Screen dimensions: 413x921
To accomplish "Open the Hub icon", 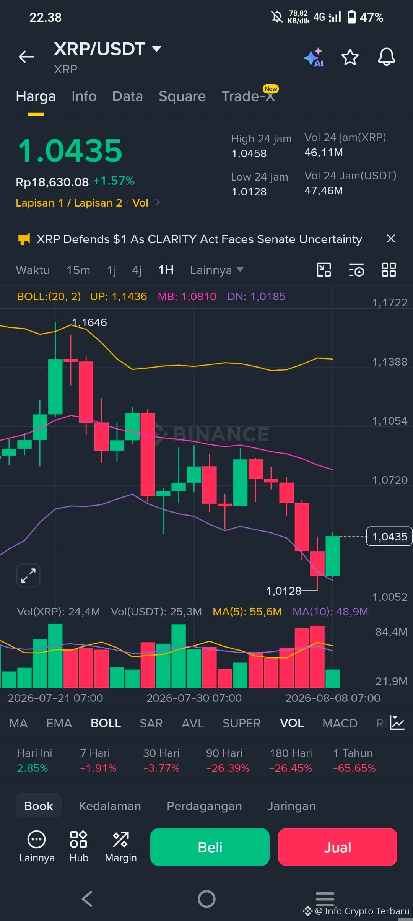I will 79,846.
